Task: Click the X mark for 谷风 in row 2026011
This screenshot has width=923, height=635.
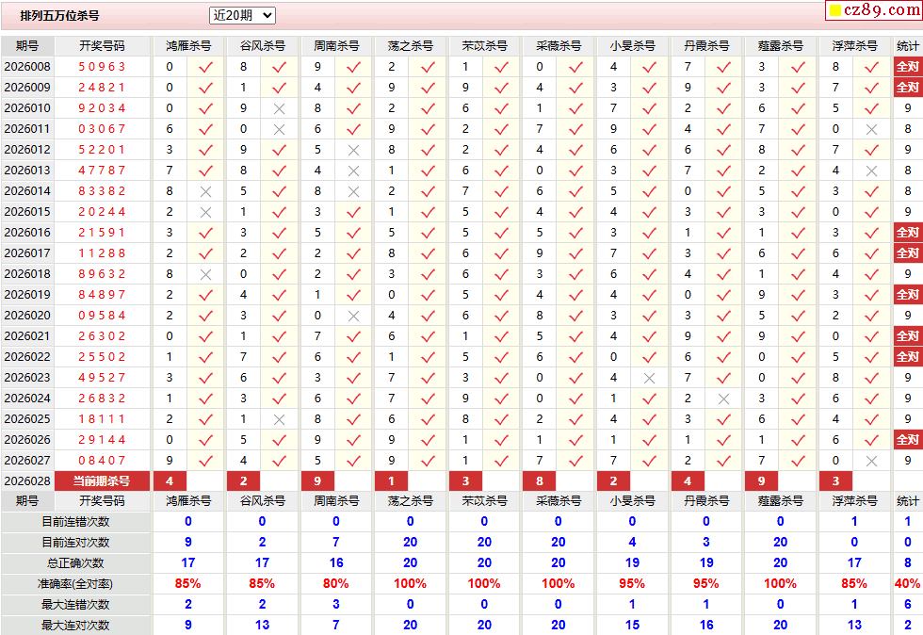Action: [279, 129]
